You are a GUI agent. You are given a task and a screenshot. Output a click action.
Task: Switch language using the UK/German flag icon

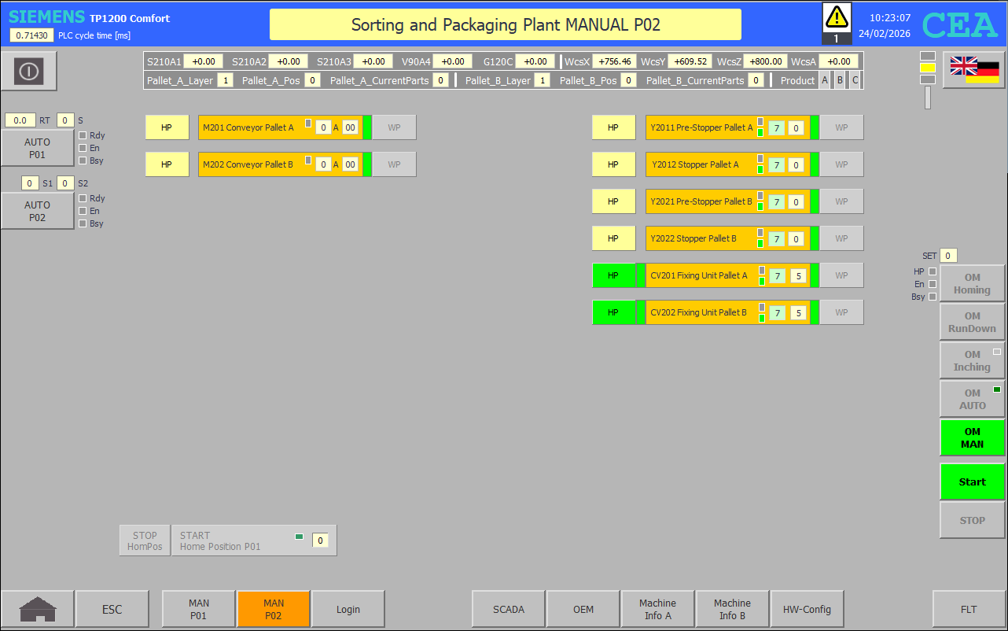974,70
